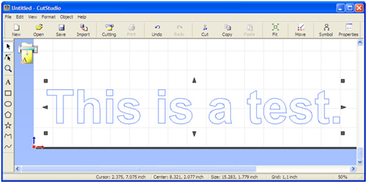This screenshot has height=183, width=367.
Task: Click the red origin point marker
Action: point(34,147)
